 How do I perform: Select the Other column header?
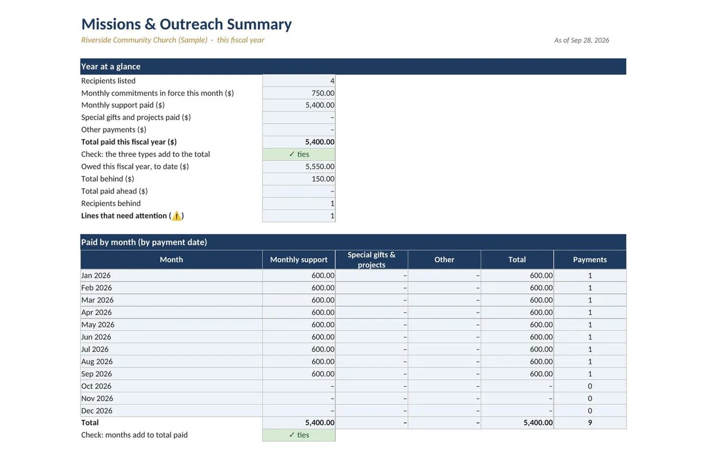(x=444, y=260)
